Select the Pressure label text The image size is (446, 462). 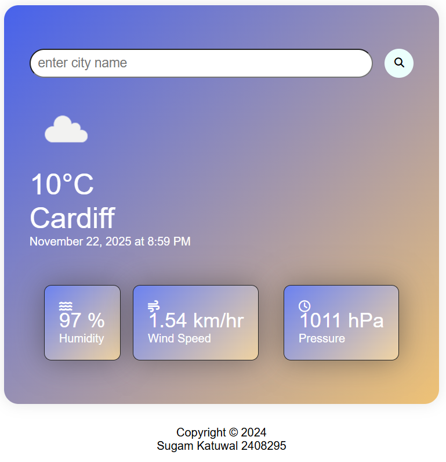click(x=322, y=338)
